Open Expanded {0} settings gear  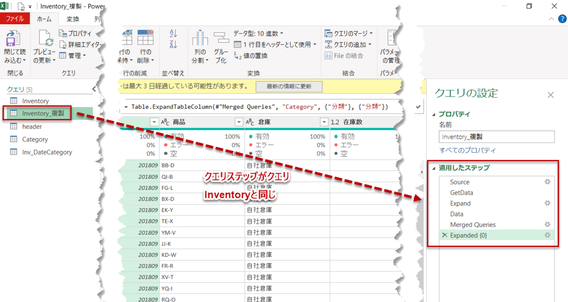(x=548, y=236)
